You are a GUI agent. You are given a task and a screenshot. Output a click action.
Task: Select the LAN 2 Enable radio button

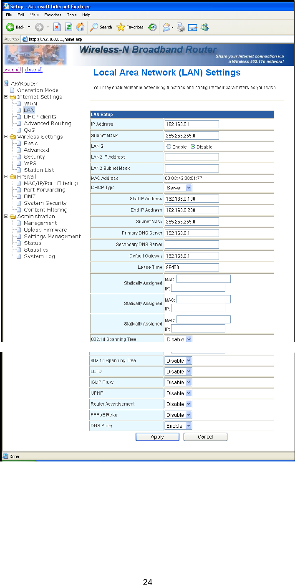pos(169,147)
